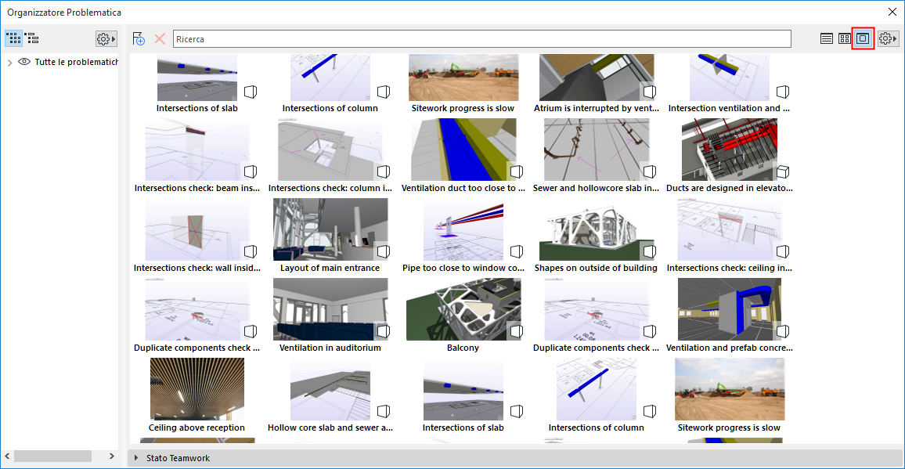Click the cube icon beside Ducts are designed thumbnail
This screenshot has height=469, width=905.
[x=783, y=171]
